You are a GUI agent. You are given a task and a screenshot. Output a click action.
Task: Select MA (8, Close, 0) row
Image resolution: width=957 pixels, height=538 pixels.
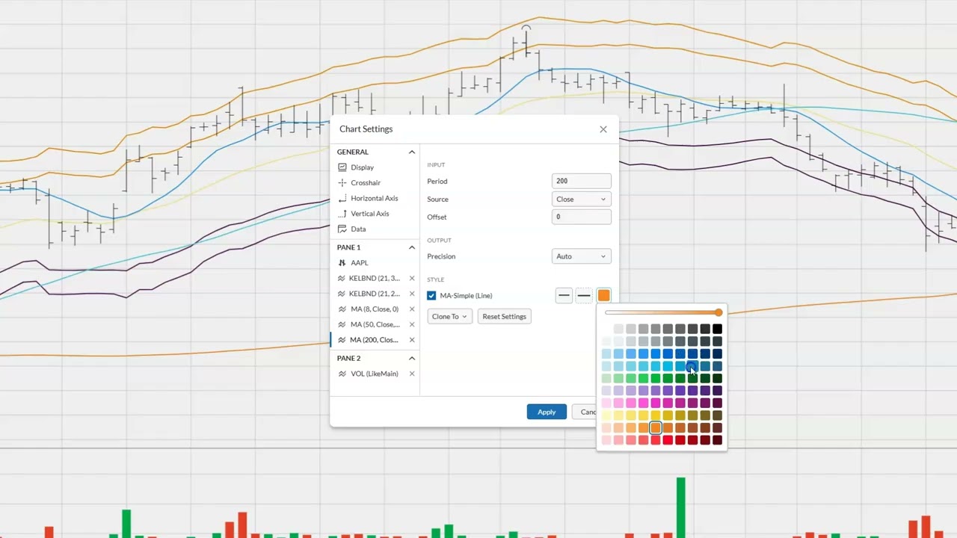pyautogui.click(x=374, y=309)
